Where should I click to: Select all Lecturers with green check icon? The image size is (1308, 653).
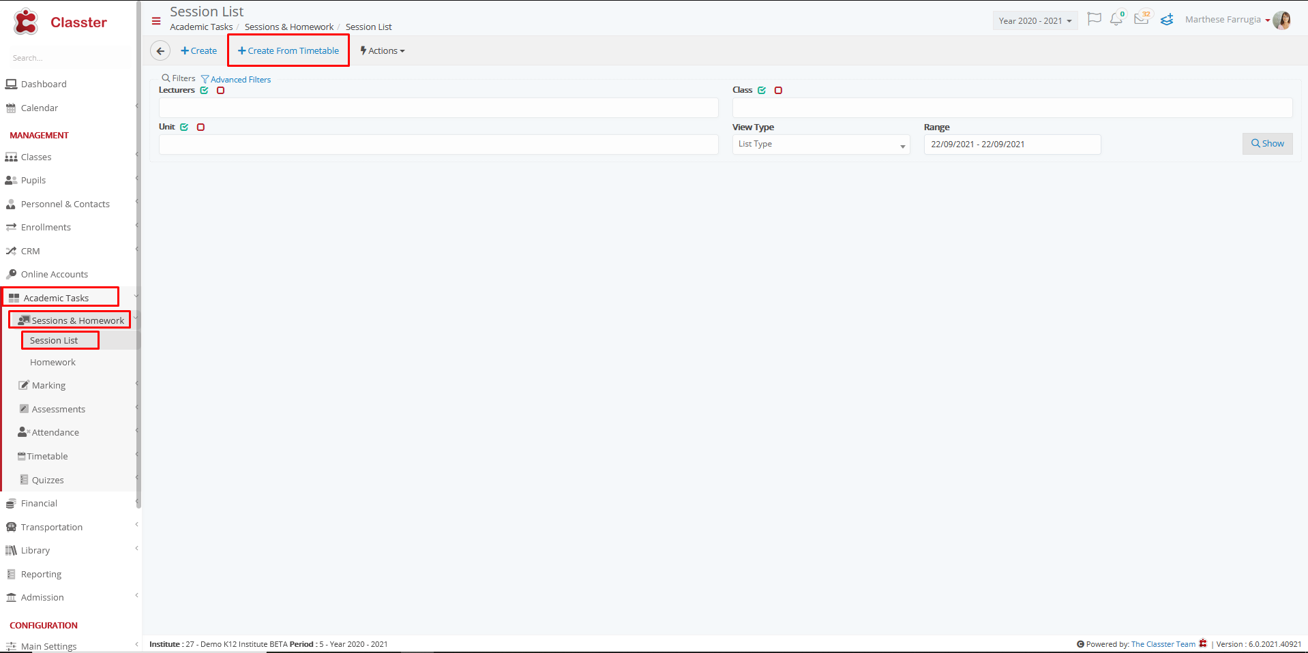204,90
